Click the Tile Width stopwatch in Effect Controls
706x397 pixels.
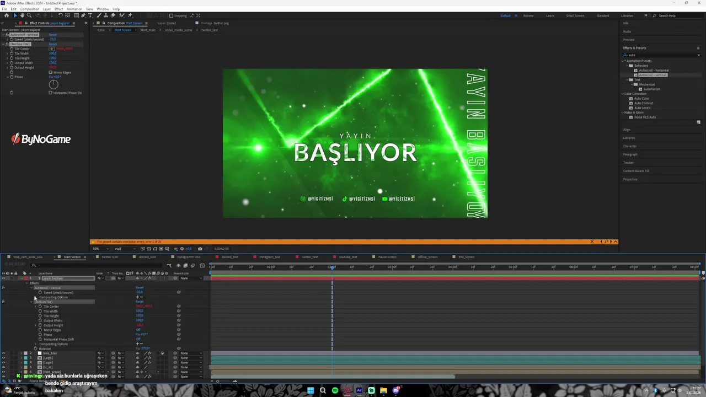click(x=12, y=53)
